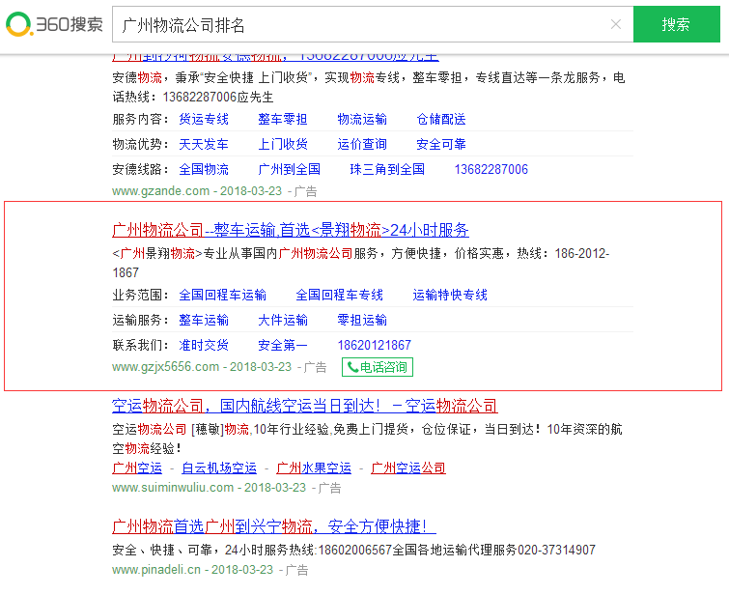Click the 白云机场空运 link
This screenshot has width=729, height=595.
(219, 468)
